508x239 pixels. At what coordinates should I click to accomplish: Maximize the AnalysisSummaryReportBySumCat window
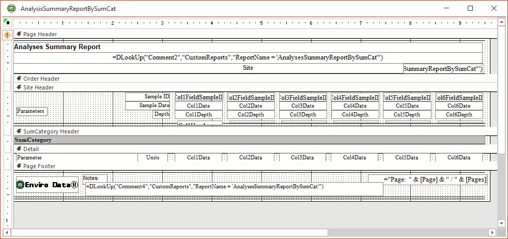(x=470, y=8)
